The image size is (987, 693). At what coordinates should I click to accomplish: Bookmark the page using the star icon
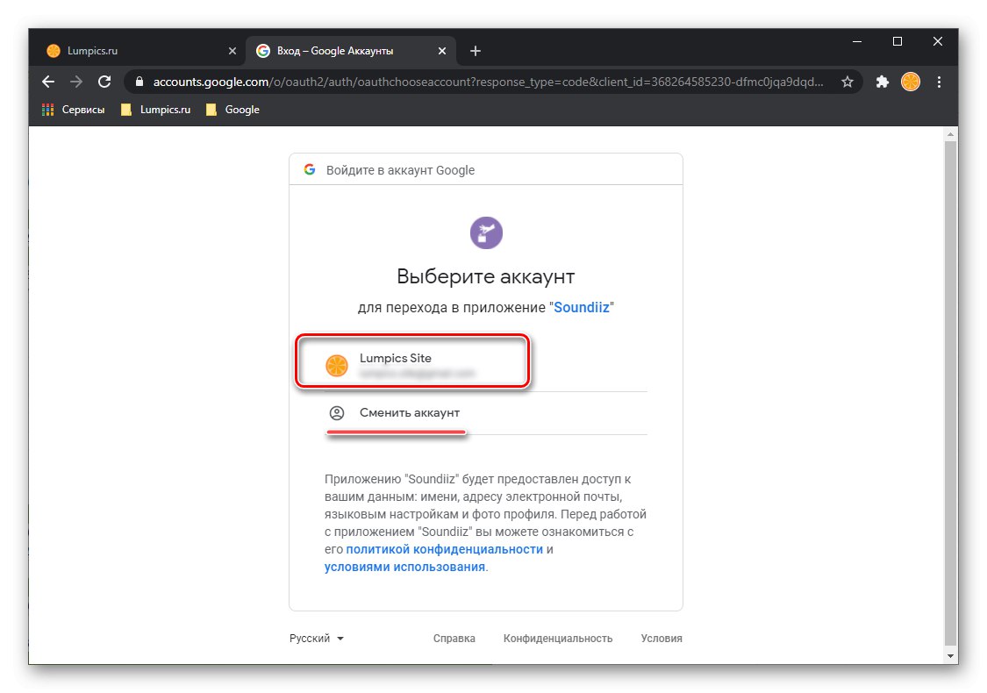click(x=848, y=82)
